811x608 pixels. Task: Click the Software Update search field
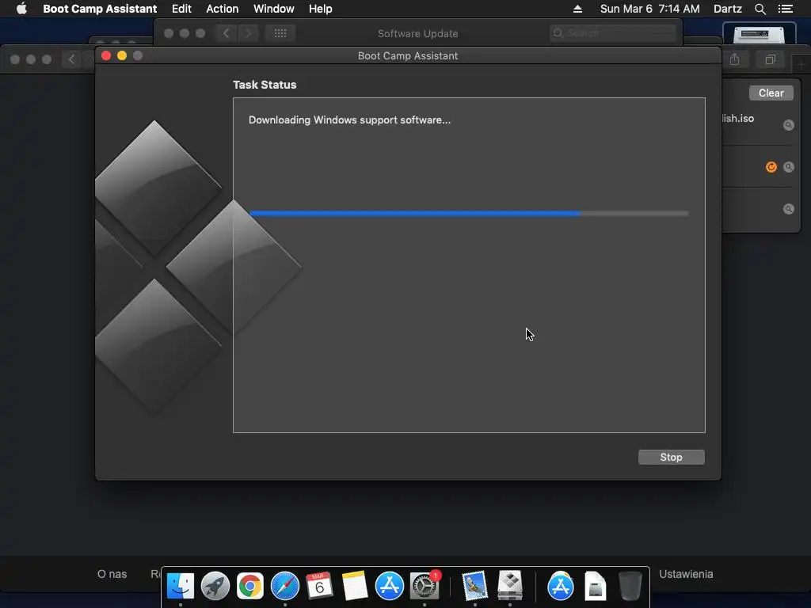tap(613, 33)
